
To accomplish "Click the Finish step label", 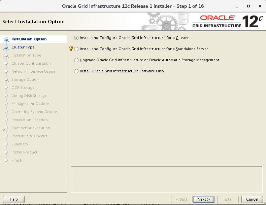I will (x=17, y=161).
